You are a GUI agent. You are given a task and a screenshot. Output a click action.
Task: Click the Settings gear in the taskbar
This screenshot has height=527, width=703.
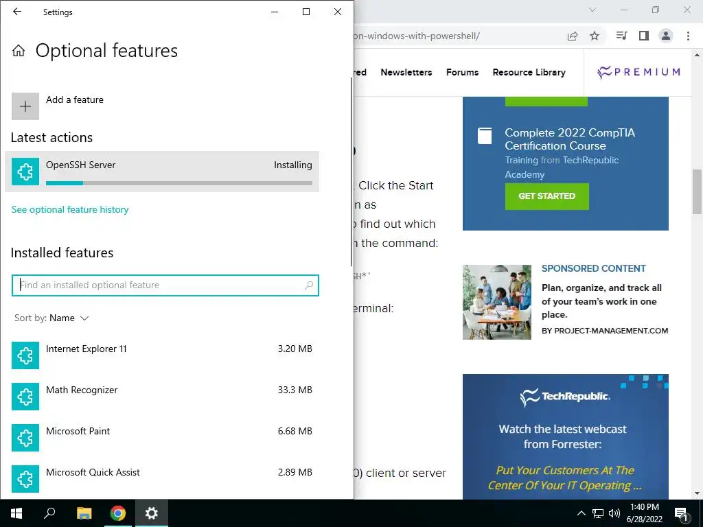152,513
